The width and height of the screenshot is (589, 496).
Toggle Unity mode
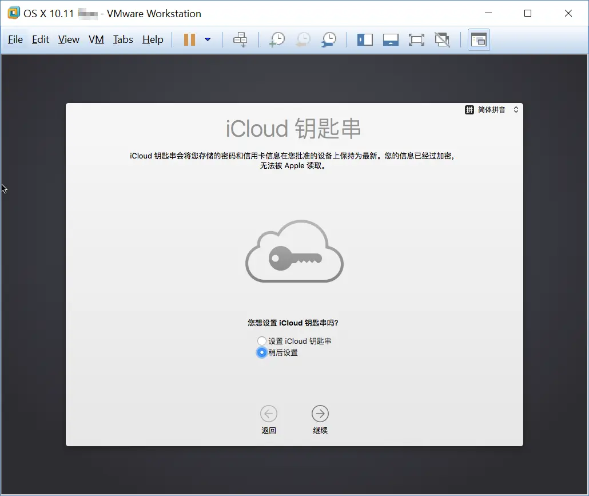click(x=442, y=39)
